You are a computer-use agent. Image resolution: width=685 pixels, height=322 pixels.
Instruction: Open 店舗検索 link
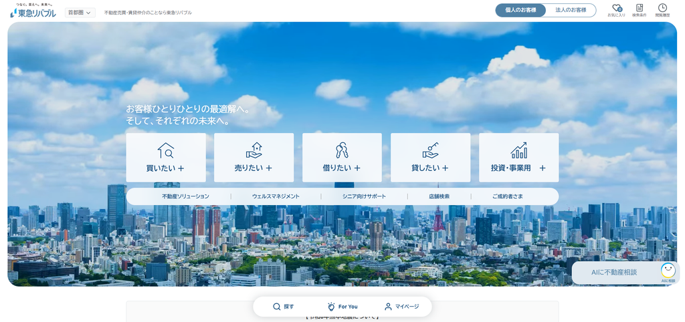[x=439, y=196]
